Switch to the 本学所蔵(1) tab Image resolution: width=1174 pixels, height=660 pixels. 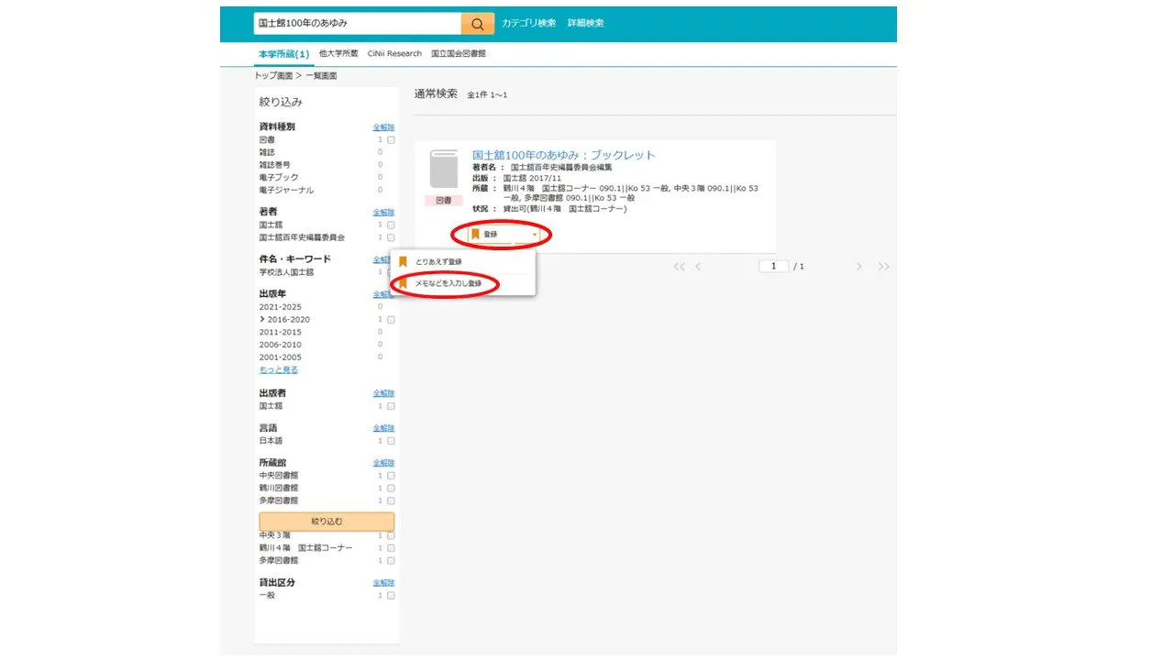284,54
